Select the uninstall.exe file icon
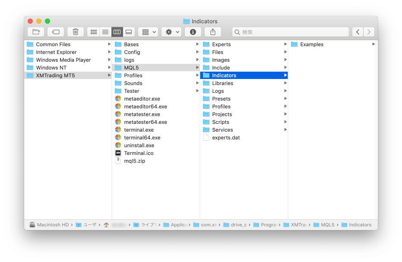The width and height of the screenshot is (402, 262). tap(118, 145)
